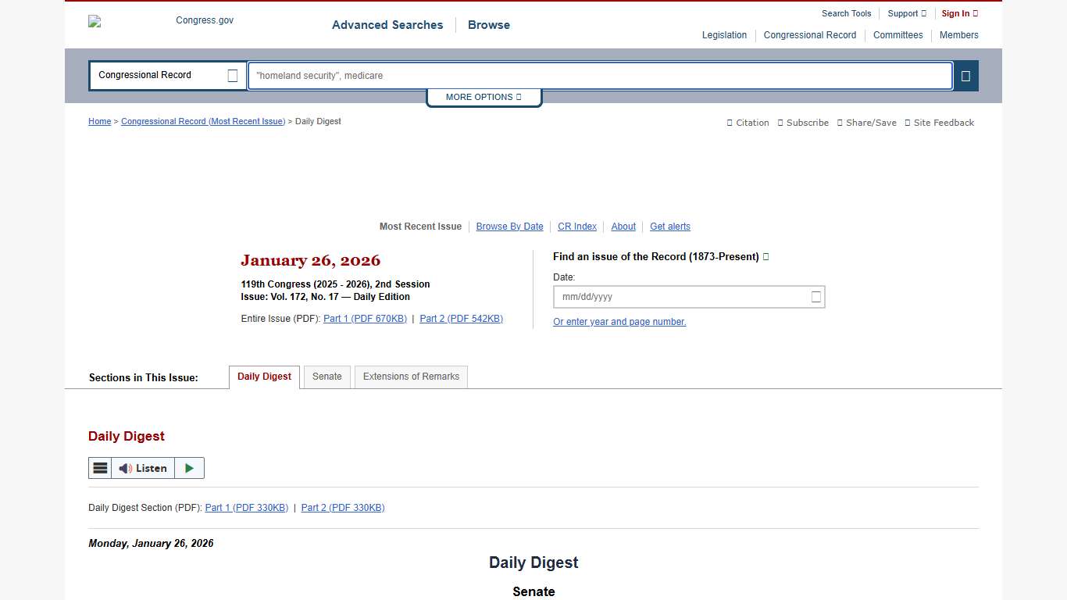
Task: Open the date picker calendar icon
Action: coord(815,297)
